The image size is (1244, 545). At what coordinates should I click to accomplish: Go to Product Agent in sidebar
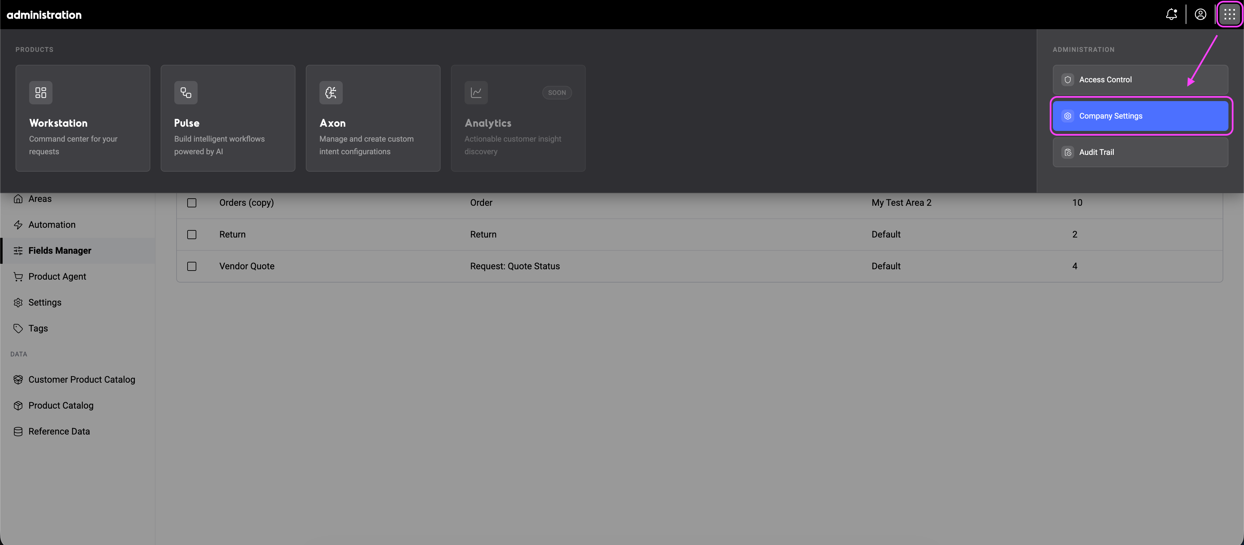pos(77,276)
